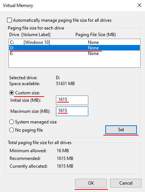
Task: Choose the Custom size radio button
Action: click(x=11, y=93)
